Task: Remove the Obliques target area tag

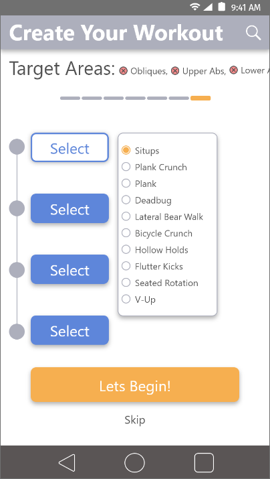Action: [124, 71]
